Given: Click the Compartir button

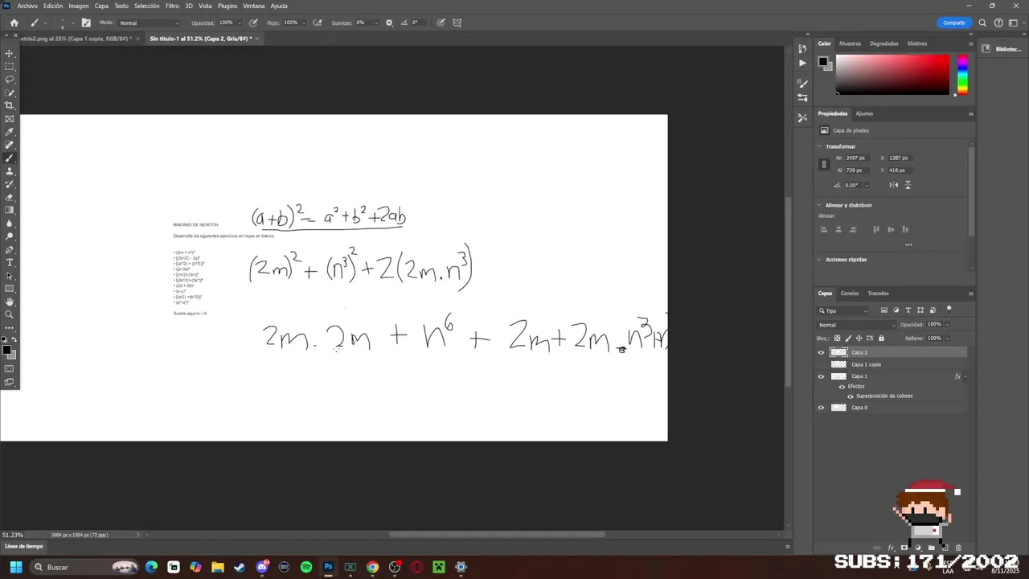Looking at the screenshot, I should click(x=954, y=23).
